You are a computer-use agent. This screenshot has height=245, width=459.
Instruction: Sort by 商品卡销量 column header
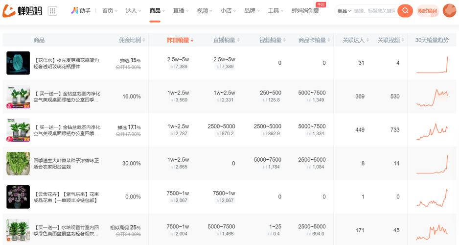pos(312,40)
